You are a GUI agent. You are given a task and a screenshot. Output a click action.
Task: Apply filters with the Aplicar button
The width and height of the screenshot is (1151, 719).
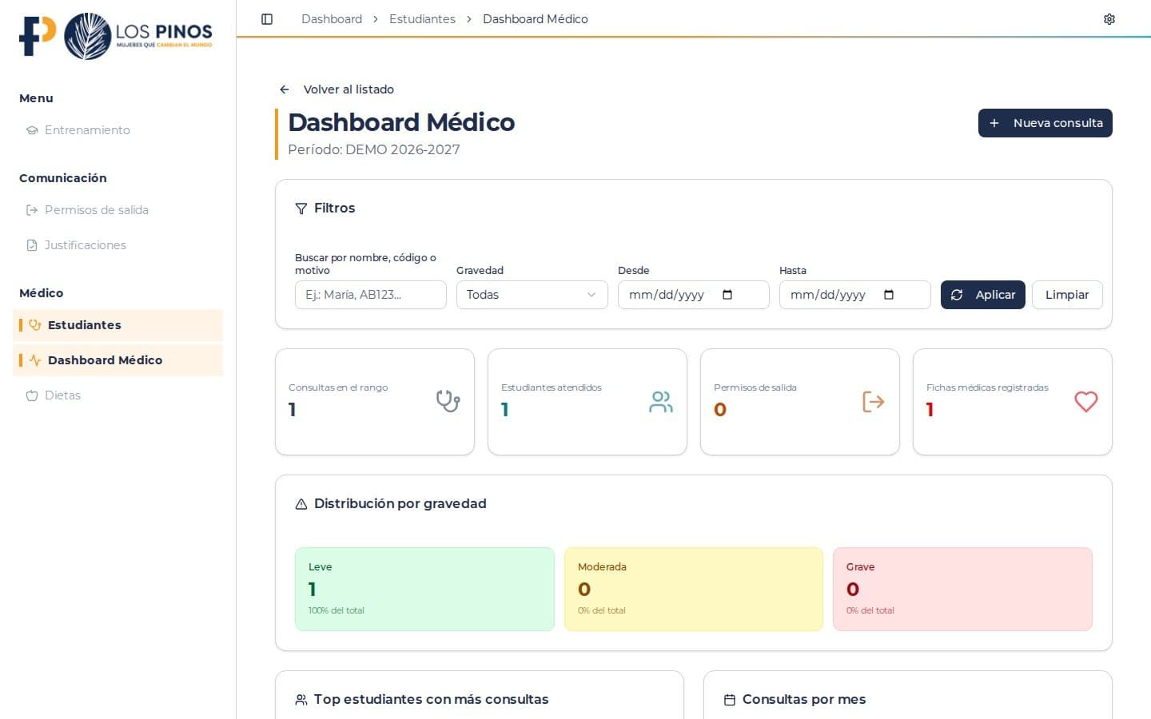click(983, 295)
